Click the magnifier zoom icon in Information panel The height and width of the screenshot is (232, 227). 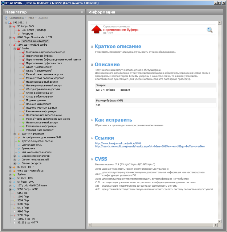point(209,30)
